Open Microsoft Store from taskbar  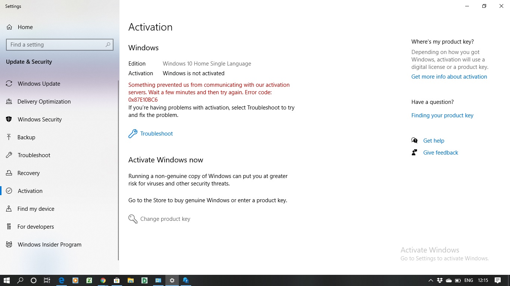[x=117, y=280]
